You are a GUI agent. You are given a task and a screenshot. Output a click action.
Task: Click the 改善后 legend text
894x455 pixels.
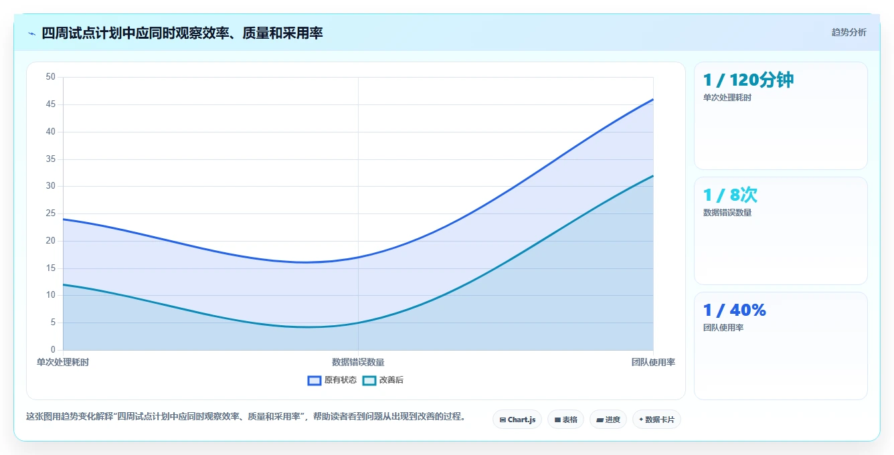click(x=391, y=380)
